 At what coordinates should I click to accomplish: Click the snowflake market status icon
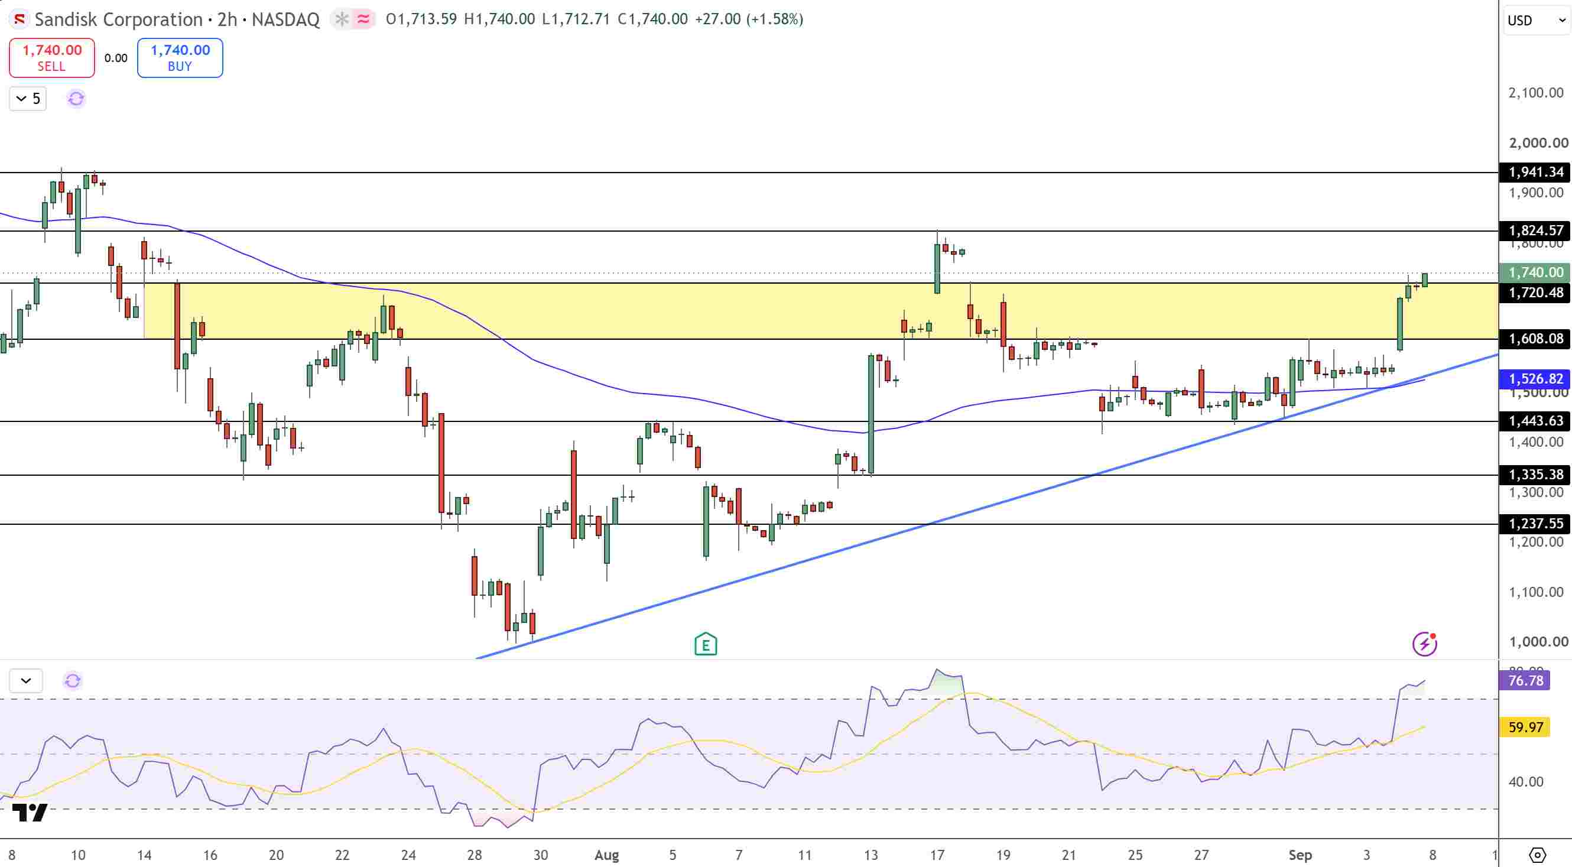[342, 20]
